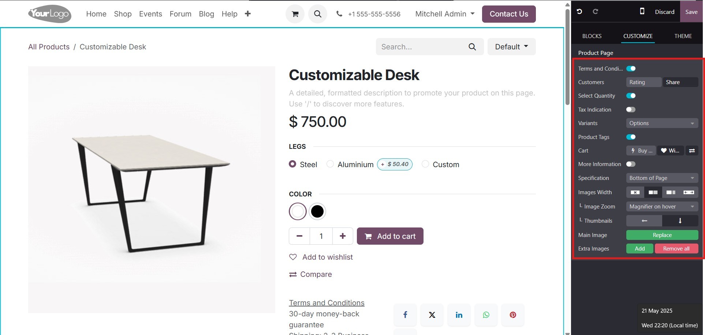This screenshot has width=705, height=335.
Task: Open the Default sort dropdown
Action: (511, 47)
